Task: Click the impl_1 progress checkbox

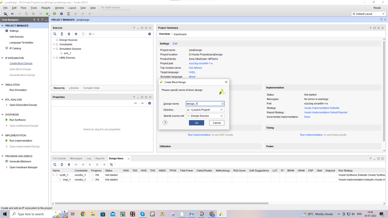Action: click(x=93, y=180)
